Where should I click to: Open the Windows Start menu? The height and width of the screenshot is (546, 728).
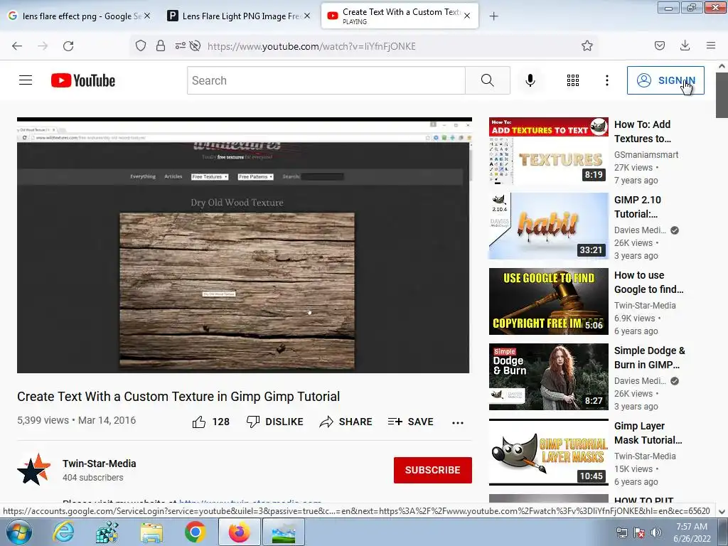pyautogui.click(x=19, y=532)
